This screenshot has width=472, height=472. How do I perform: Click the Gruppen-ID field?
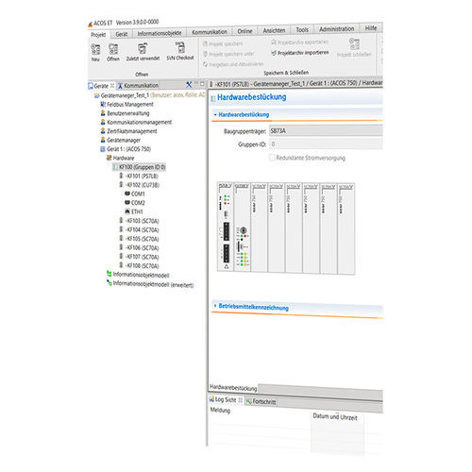click(326, 144)
